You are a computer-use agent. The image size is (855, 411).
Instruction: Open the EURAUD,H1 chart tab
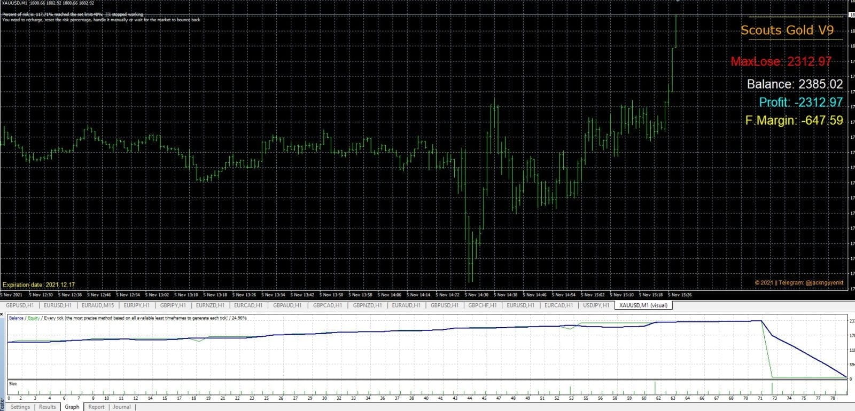(x=406, y=305)
